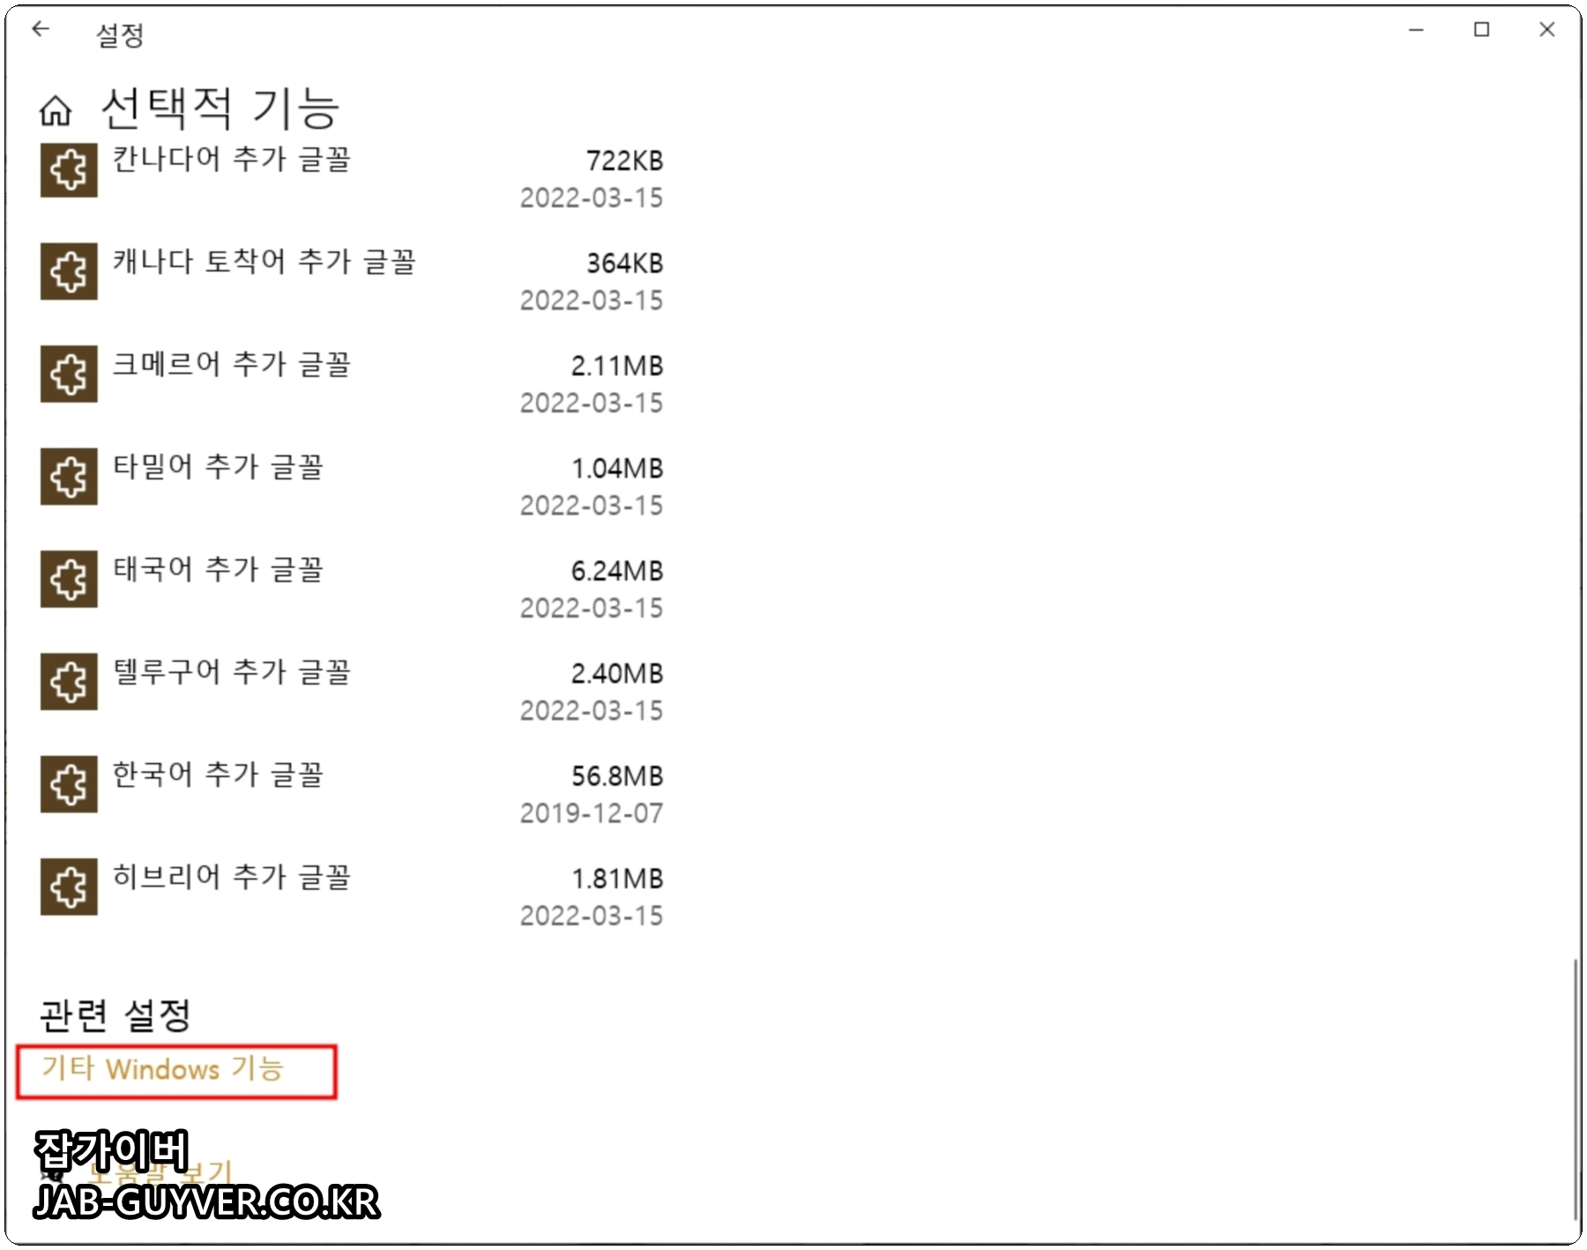This screenshot has height=1250, width=1587.
Task: Click the 캐나다 토착어 추가 글꼴 label
Action: click(x=264, y=262)
